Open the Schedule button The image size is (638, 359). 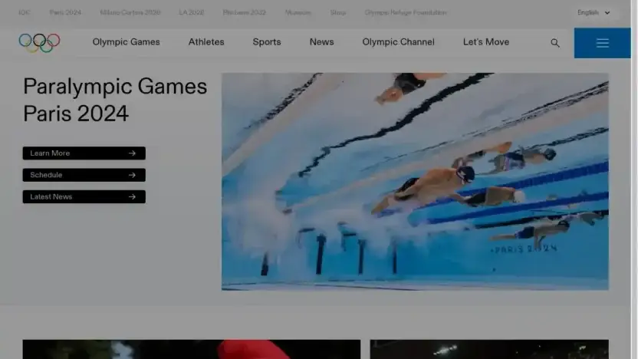click(84, 175)
